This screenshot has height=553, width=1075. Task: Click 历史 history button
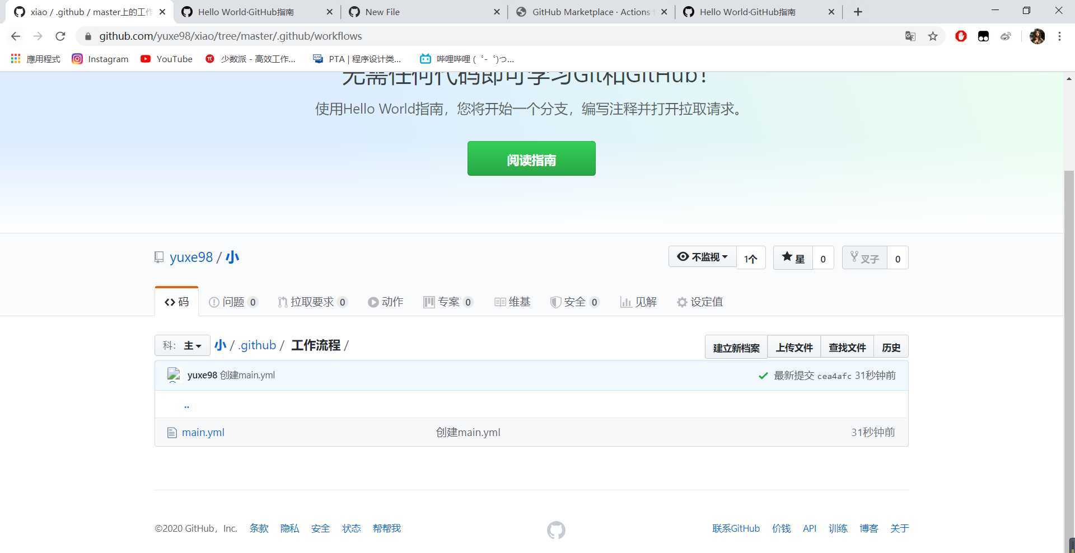click(x=891, y=347)
